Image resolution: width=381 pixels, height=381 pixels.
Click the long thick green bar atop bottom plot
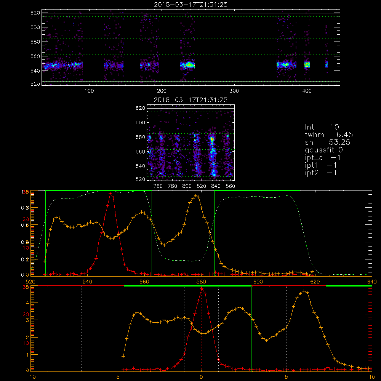187,286
